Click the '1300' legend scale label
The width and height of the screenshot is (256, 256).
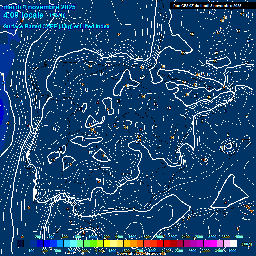(x=112, y=251)
